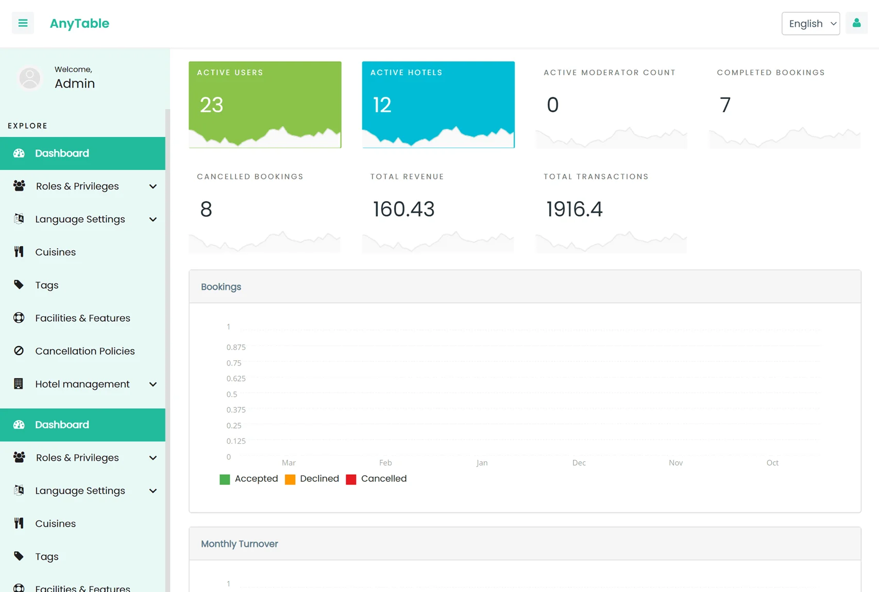Click the green Accepted legend swatch

(225, 479)
